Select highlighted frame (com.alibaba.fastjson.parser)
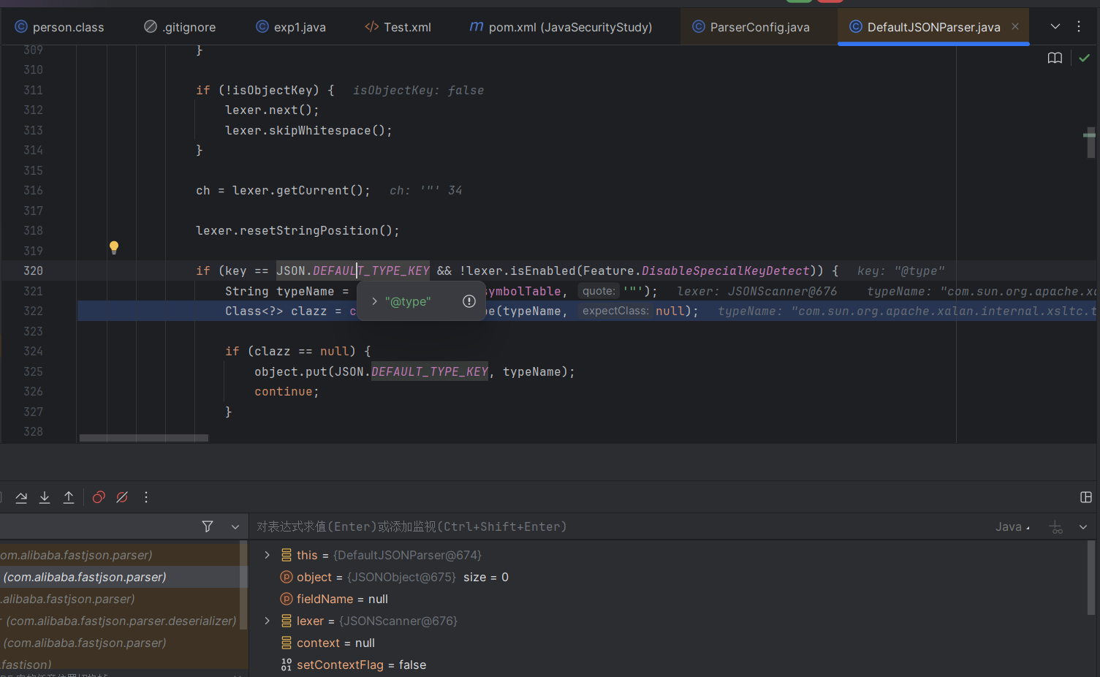 coord(121,577)
